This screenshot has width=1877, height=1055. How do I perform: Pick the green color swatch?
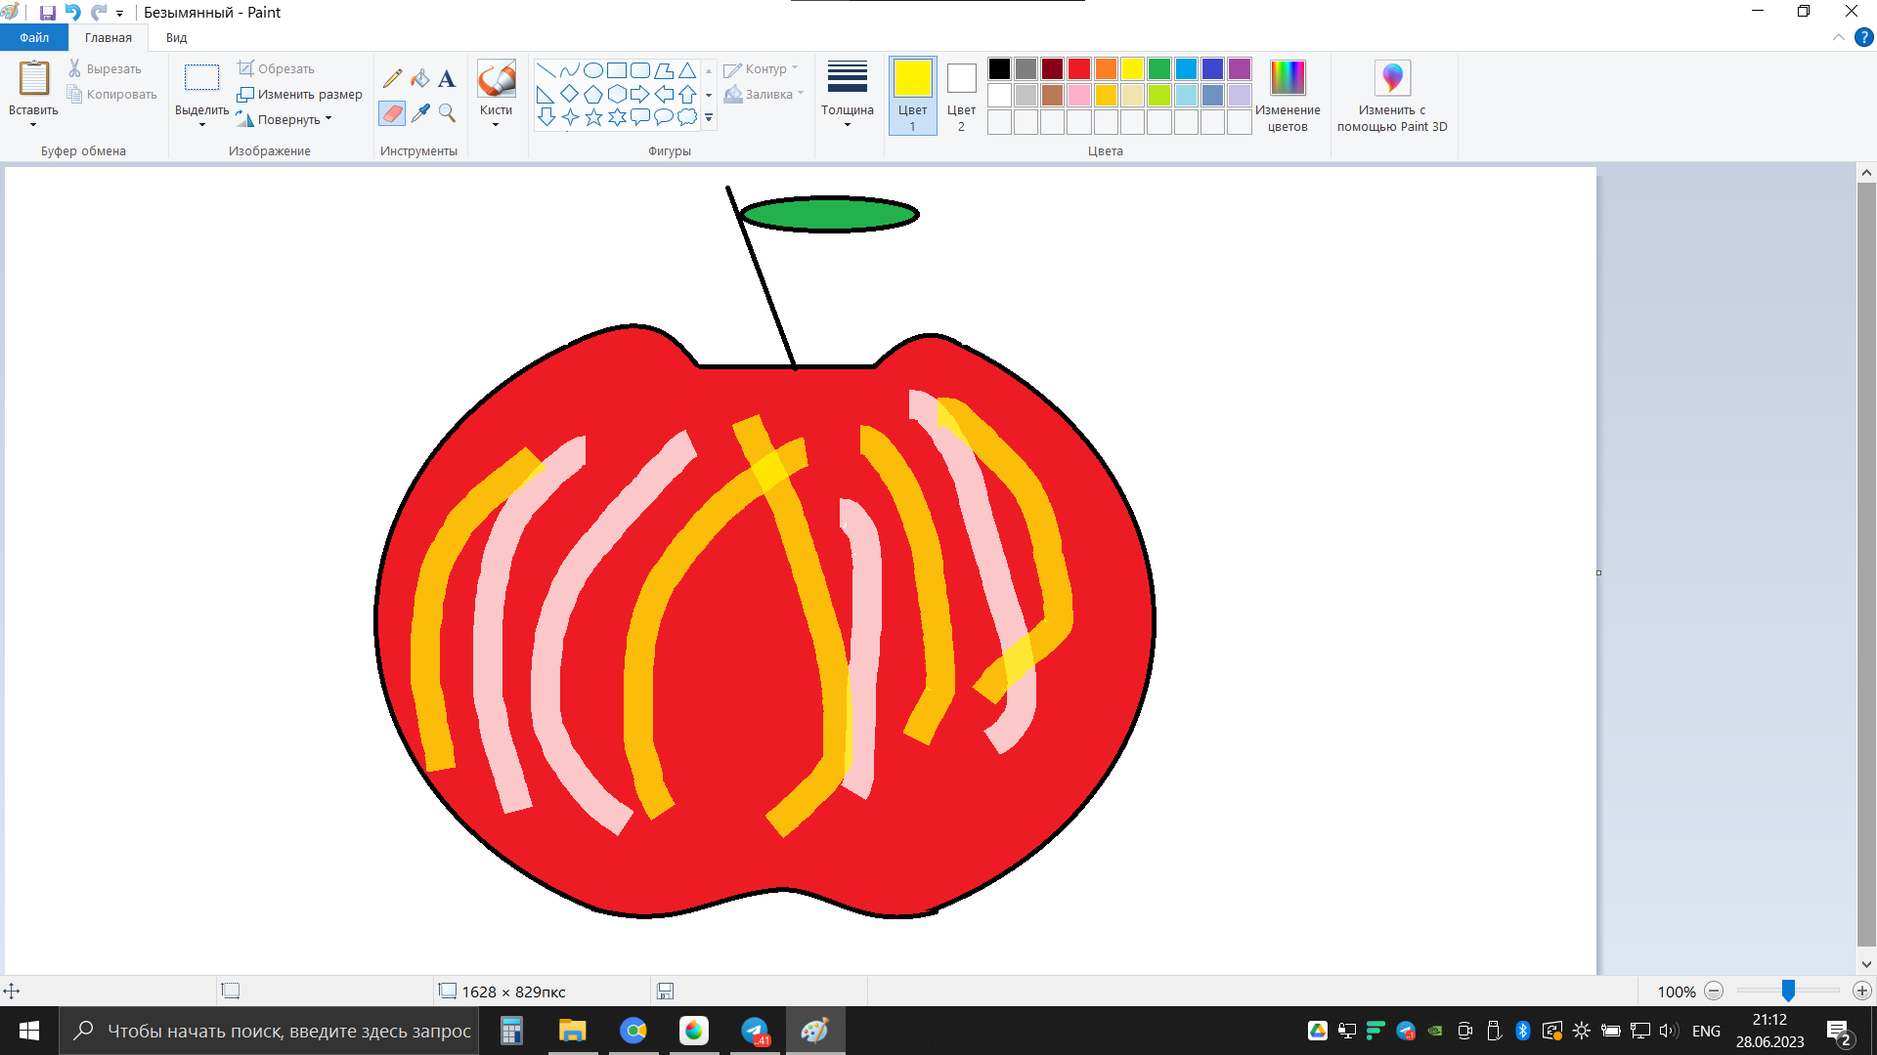click(x=1159, y=69)
